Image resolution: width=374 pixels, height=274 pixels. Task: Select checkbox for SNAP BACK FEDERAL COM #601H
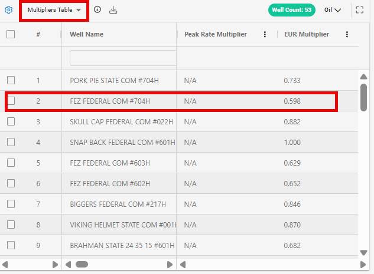point(11,142)
